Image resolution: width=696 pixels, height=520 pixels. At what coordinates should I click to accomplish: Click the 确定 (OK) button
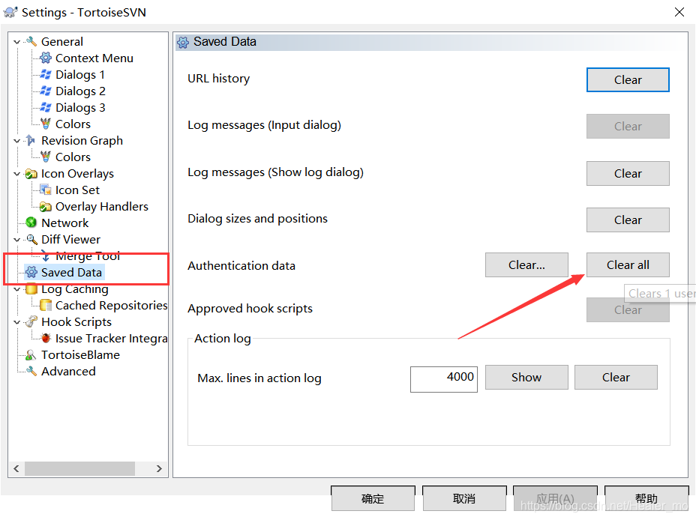pos(373,499)
